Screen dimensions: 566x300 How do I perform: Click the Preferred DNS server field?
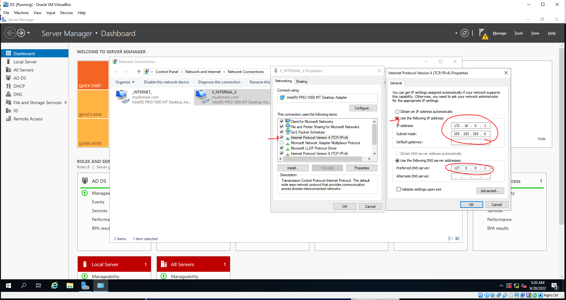471,168
